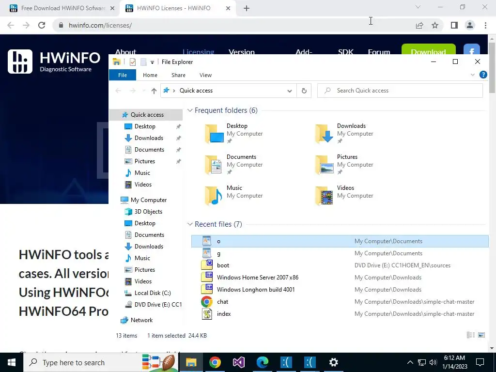Click the volume icon in system tray

(433, 362)
